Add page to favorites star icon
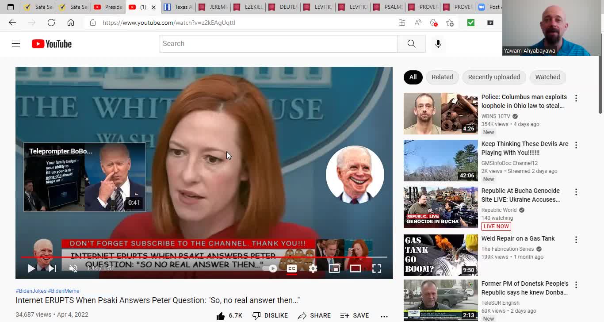 point(450,23)
